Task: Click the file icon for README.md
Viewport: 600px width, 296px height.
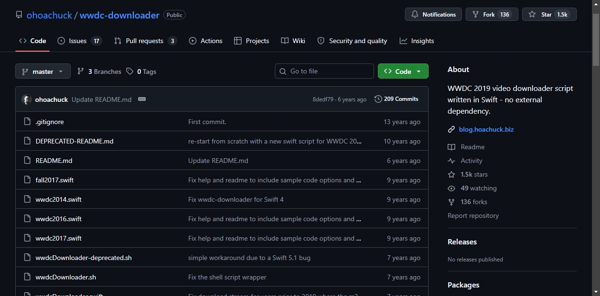Action: point(27,161)
